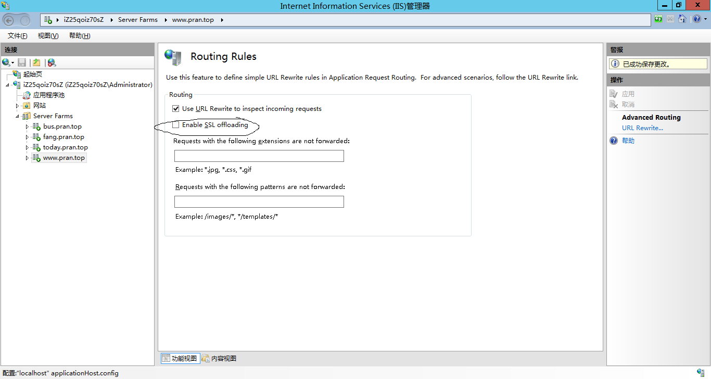Collapse the Server Farms tree node

17,116
